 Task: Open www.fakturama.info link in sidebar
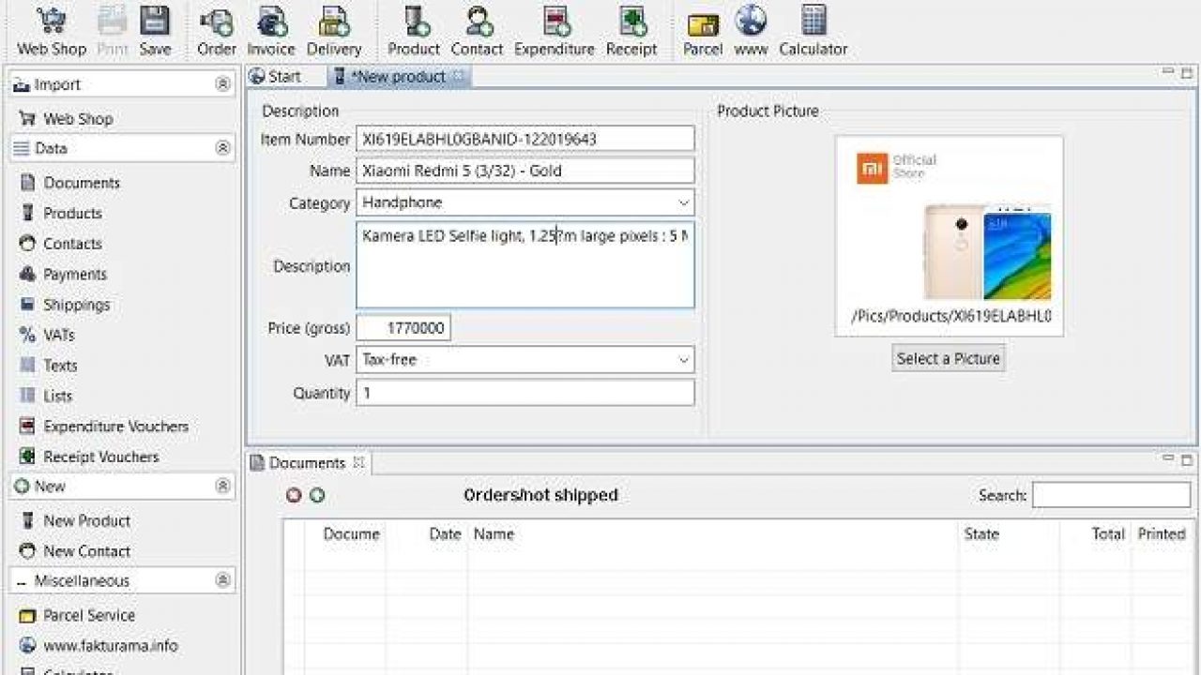tap(99, 645)
